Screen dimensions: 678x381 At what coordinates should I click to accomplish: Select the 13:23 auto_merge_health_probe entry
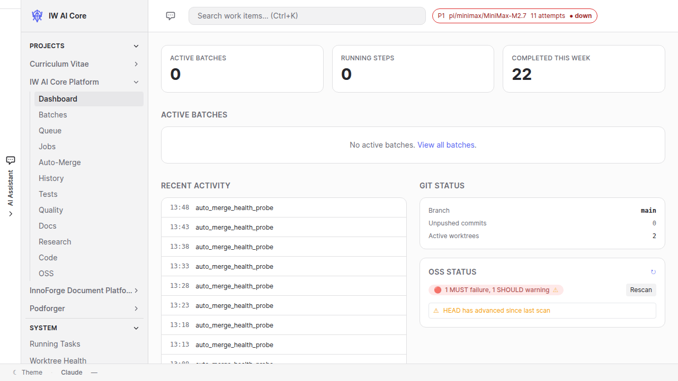click(284, 306)
